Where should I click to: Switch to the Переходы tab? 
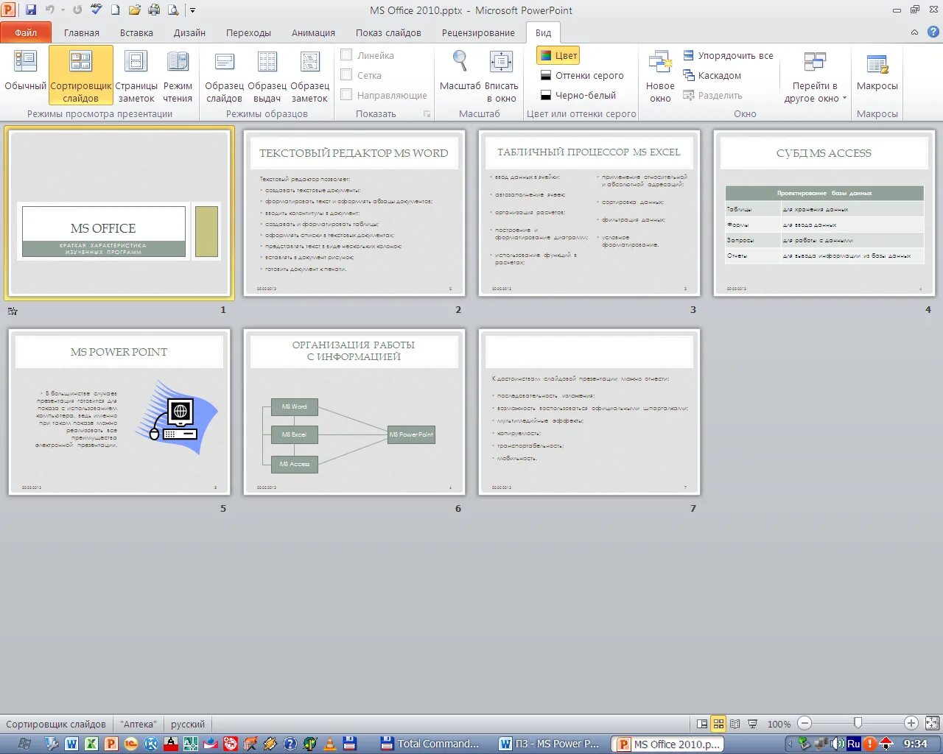[x=248, y=32]
